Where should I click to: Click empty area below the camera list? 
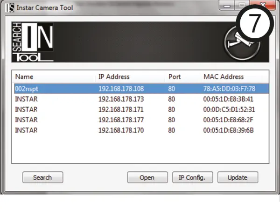coord(140,149)
